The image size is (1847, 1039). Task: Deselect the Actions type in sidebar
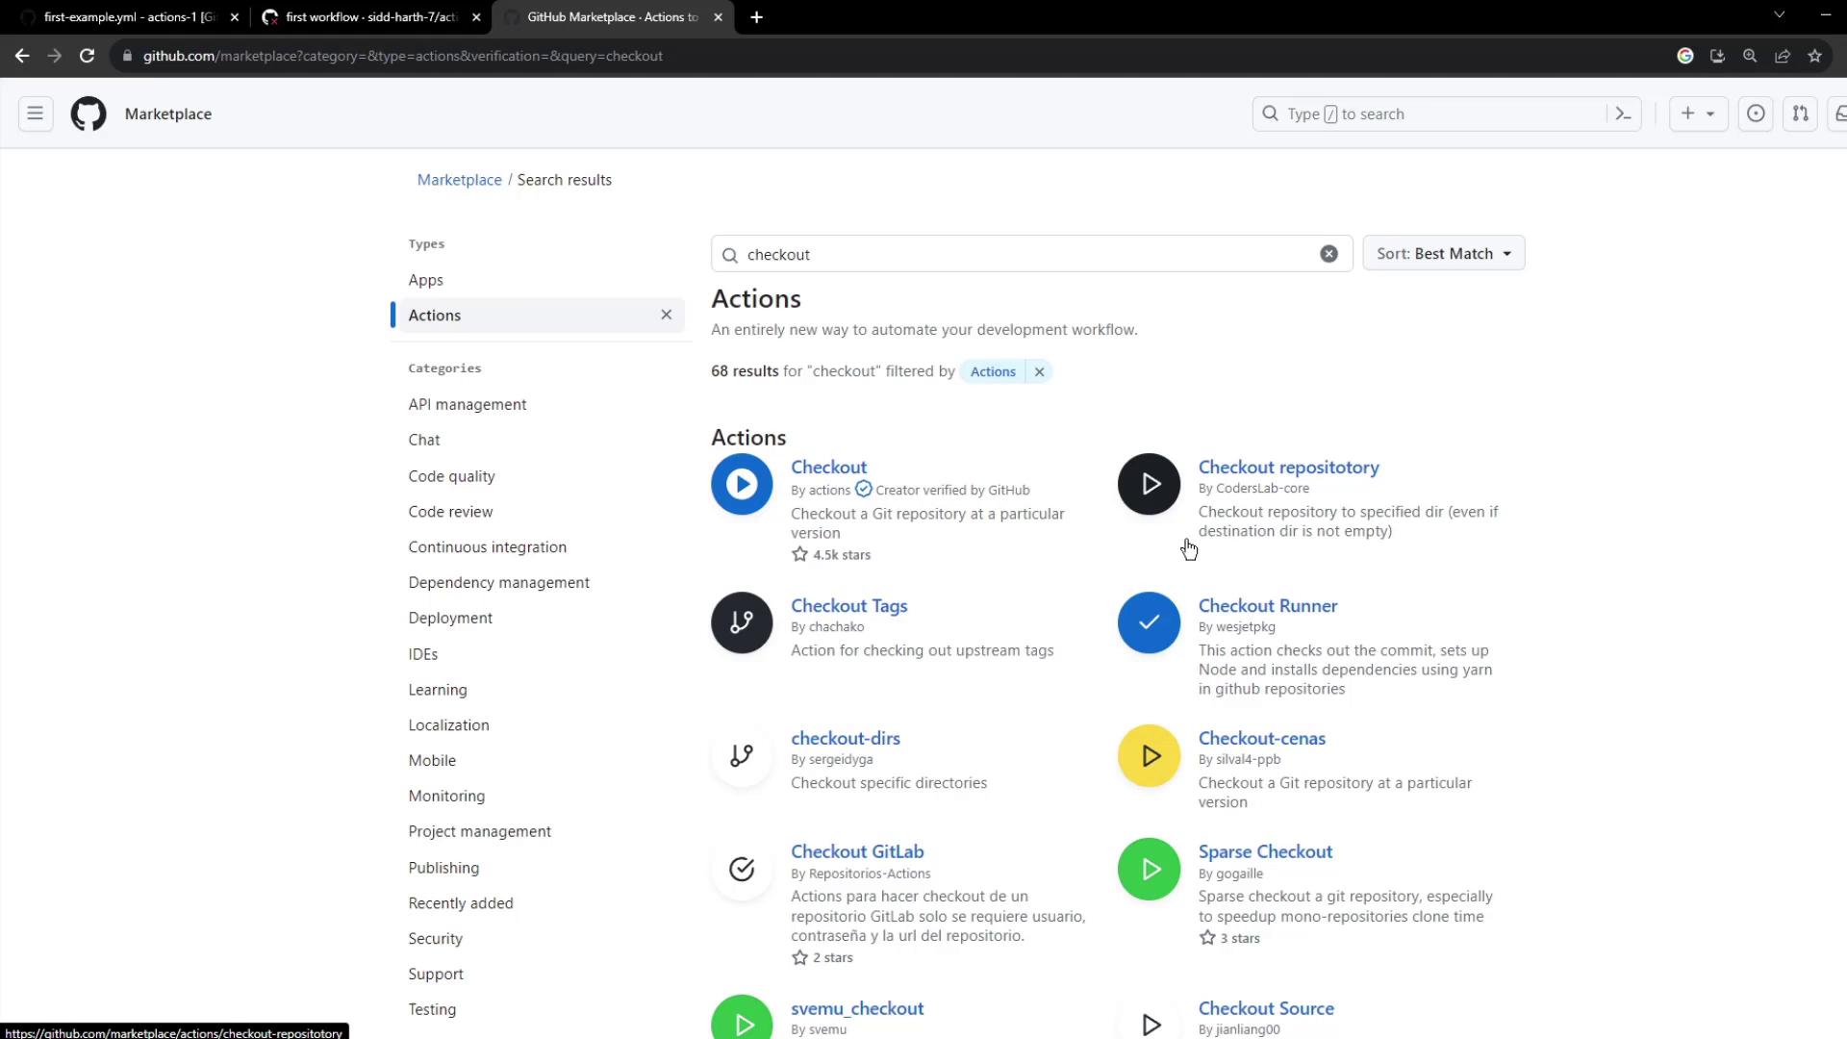pos(666,316)
